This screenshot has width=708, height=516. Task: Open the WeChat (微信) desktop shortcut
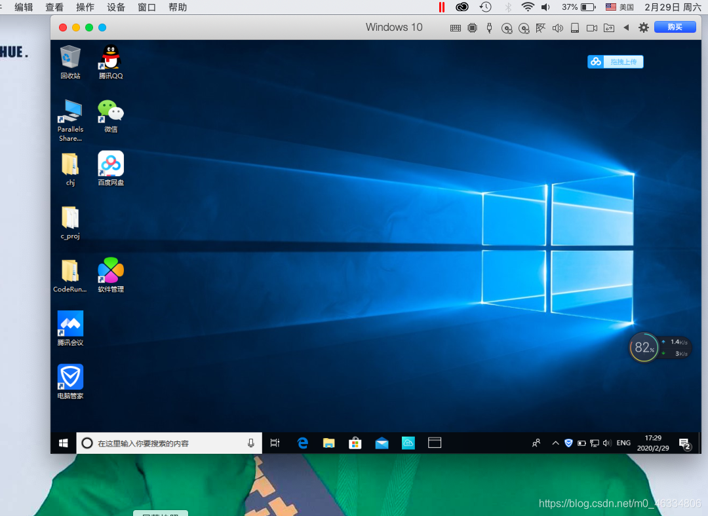[111, 116]
